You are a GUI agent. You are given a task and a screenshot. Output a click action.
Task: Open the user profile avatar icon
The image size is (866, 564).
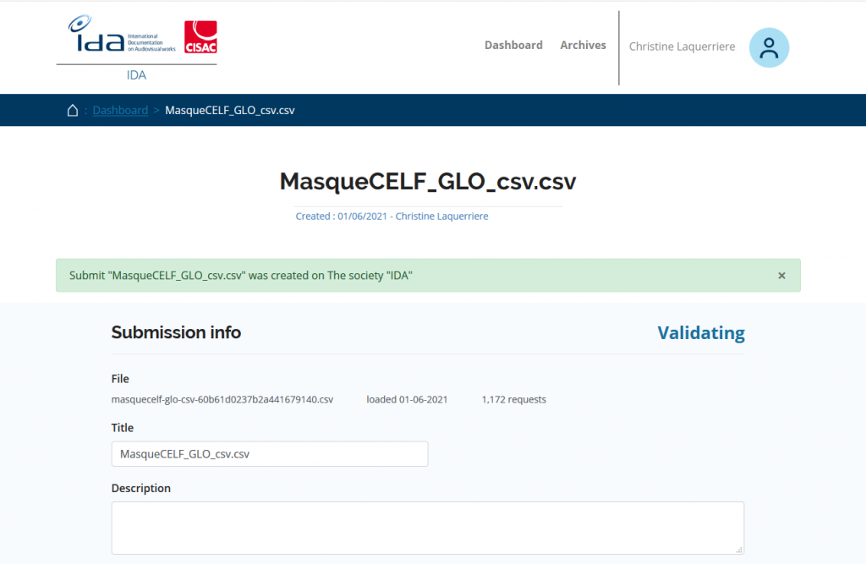(x=769, y=47)
